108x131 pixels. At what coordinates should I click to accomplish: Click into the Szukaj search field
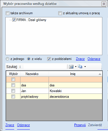[x=45, y=66]
